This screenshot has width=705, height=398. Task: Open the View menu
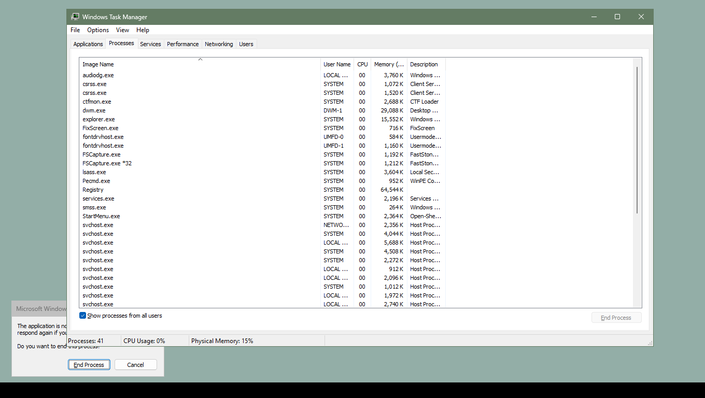122,30
